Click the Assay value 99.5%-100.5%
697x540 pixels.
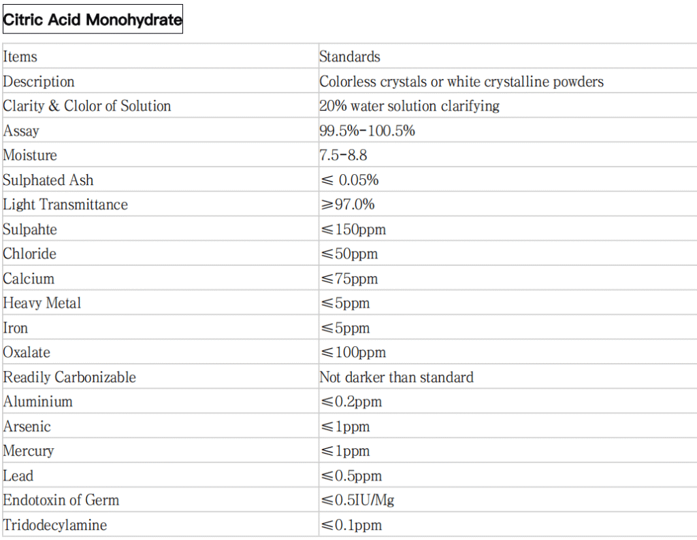click(x=367, y=131)
